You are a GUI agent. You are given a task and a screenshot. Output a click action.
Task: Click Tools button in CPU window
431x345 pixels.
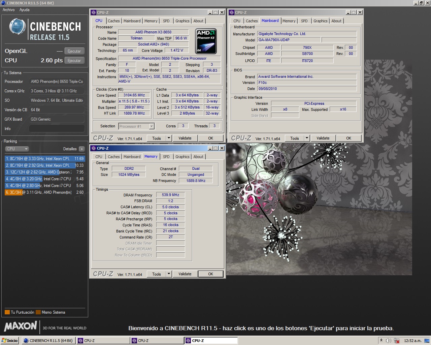coord(157,138)
